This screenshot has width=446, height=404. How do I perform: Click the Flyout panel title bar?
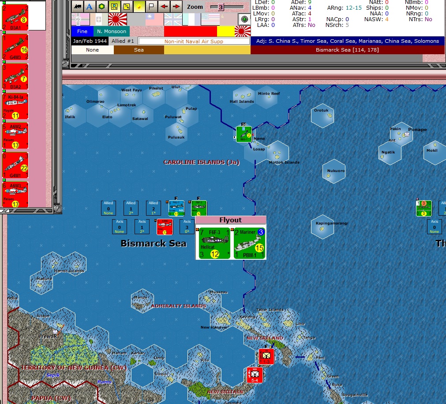[231, 220]
